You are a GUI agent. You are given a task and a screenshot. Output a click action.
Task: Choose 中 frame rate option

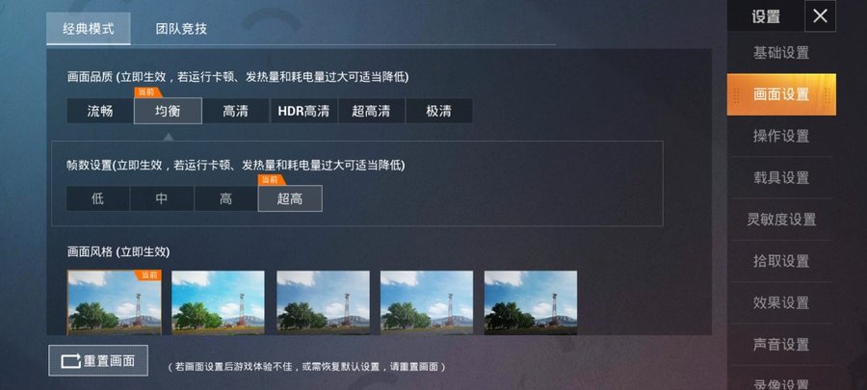(x=162, y=198)
